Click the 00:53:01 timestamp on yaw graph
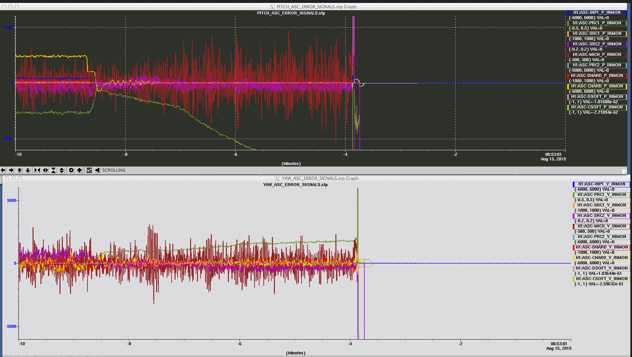 [x=559, y=344]
